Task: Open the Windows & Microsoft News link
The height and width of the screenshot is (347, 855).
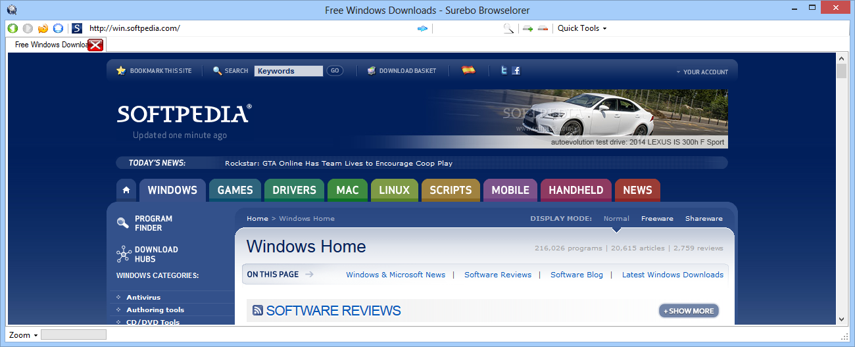Action: pos(395,275)
